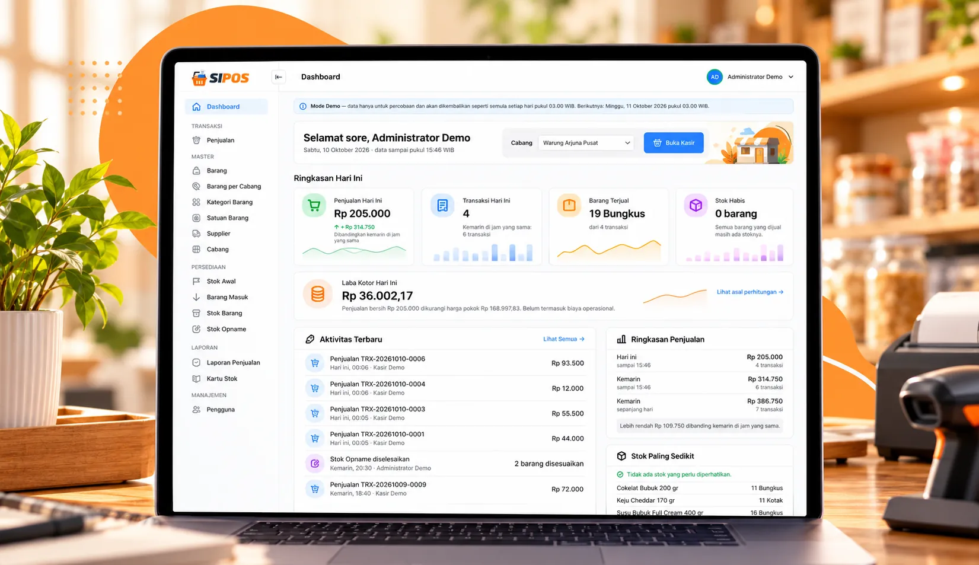Click the SIPOS logo

[x=221, y=78]
